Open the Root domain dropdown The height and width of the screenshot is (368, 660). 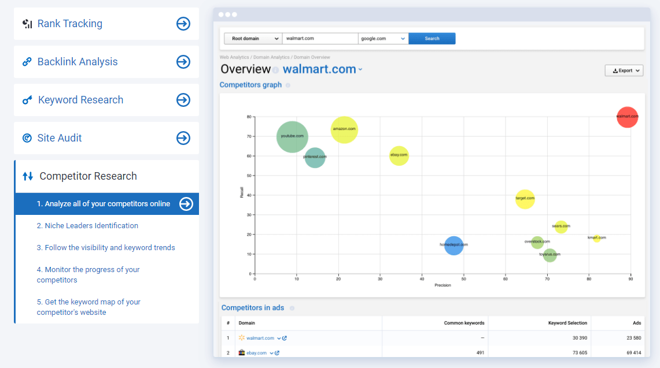253,38
